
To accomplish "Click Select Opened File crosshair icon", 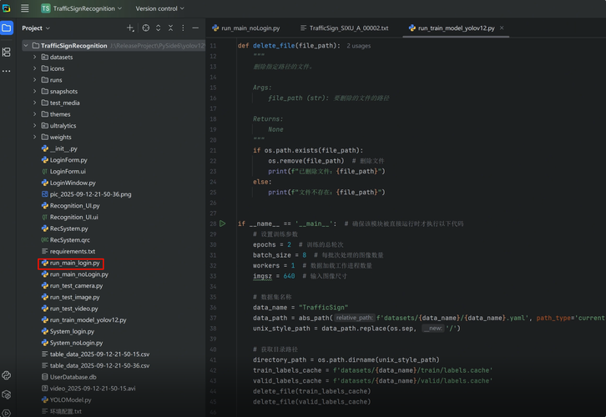I will (145, 28).
